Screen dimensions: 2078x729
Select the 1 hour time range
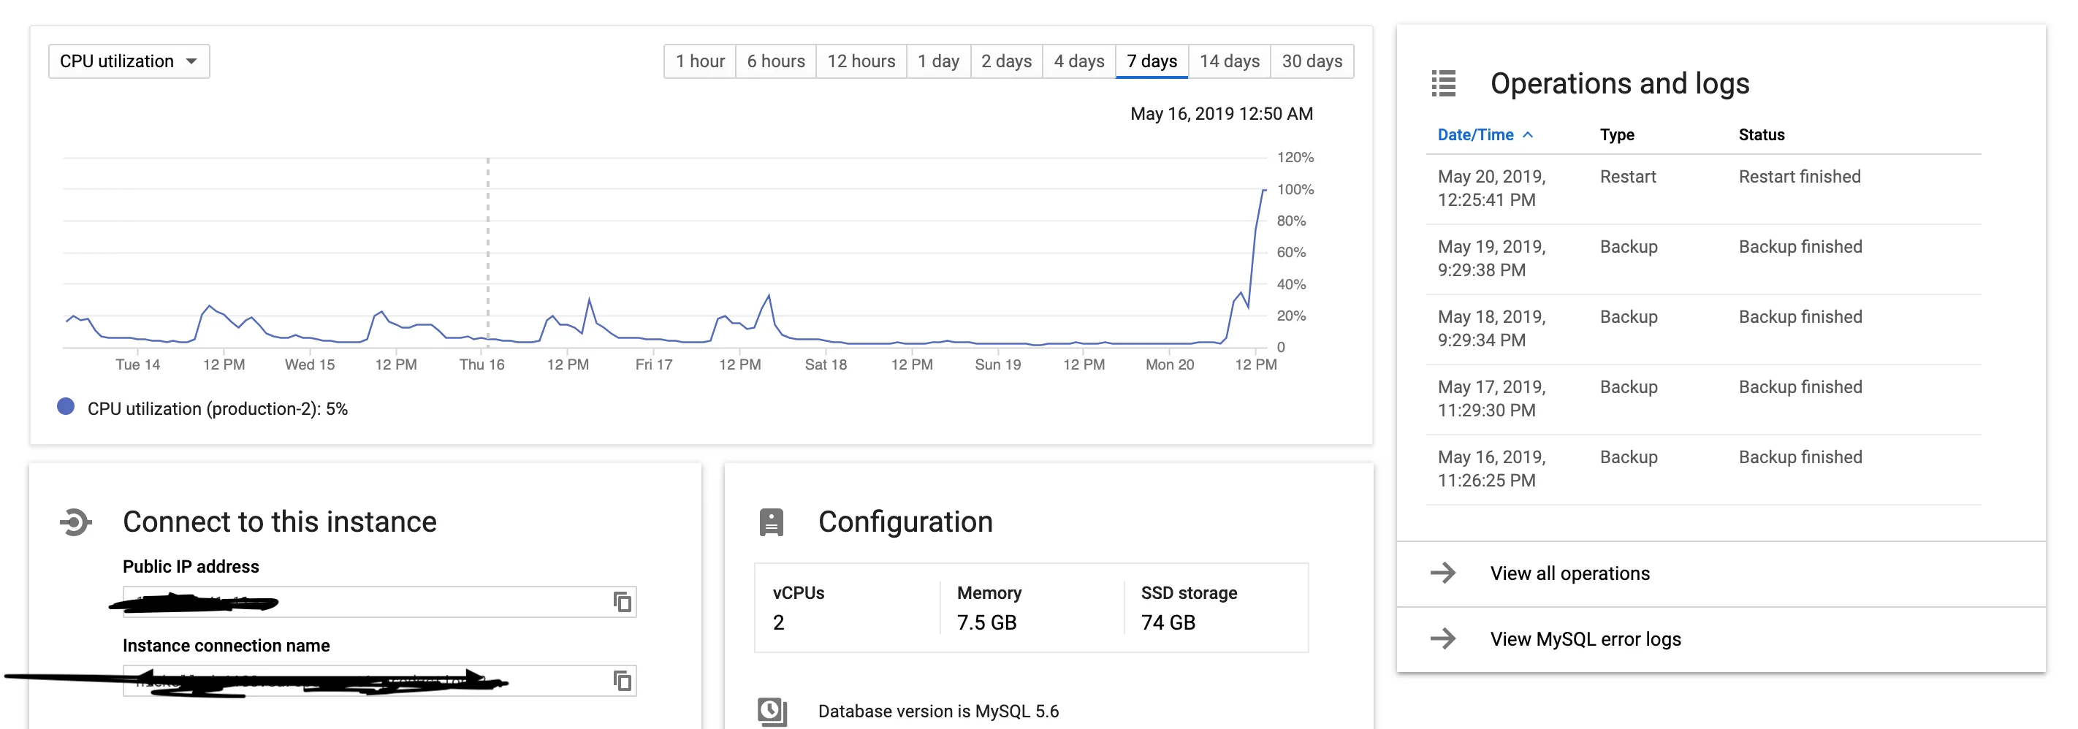click(699, 61)
